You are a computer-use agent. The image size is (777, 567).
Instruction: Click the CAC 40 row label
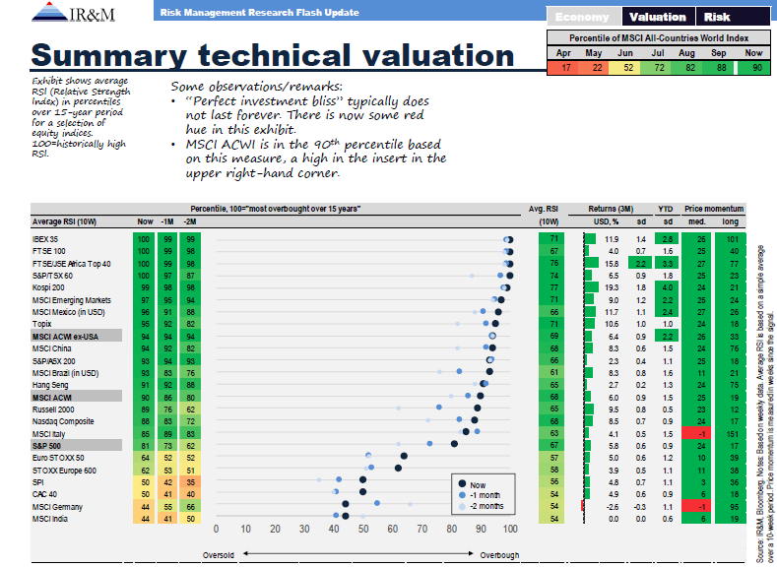pyautogui.click(x=44, y=494)
